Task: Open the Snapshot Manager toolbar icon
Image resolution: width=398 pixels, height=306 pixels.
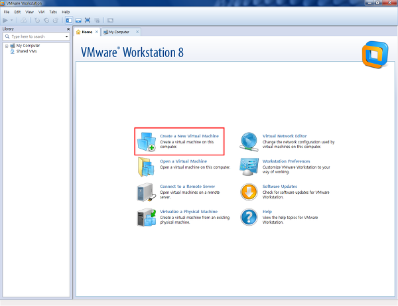Action: click(x=56, y=21)
